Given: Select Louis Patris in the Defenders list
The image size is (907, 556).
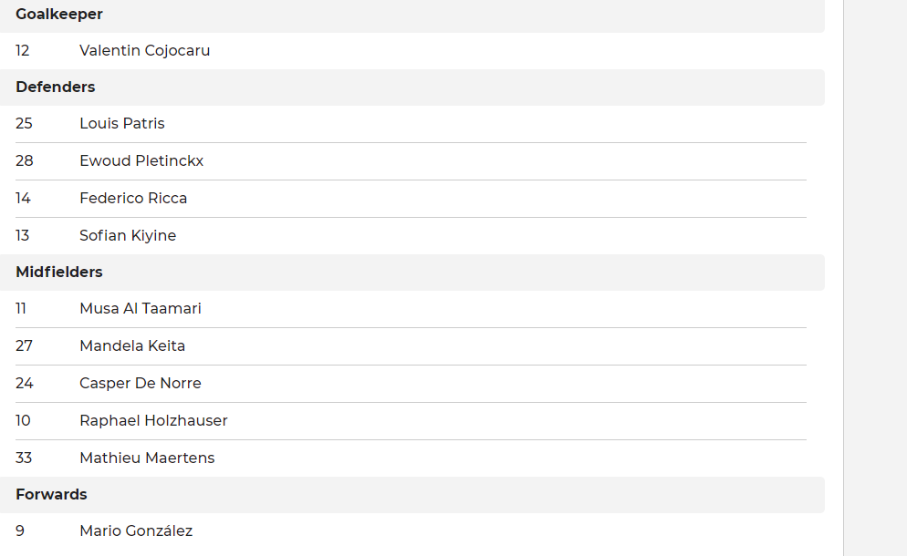Looking at the screenshot, I should 122,124.
